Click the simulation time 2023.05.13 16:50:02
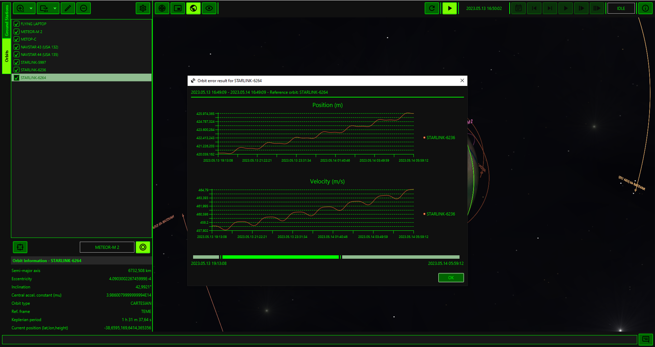The width and height of the screenshot is (655, 347). 484,9
